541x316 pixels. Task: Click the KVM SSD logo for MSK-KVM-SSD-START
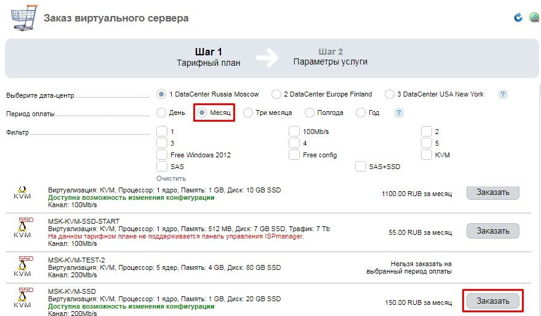(22, 229)
